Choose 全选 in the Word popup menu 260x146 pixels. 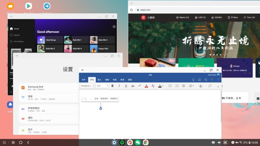(97, 99)
